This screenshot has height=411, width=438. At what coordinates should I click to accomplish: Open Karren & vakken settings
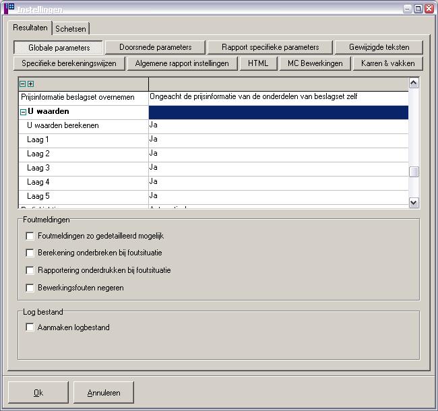388,63
